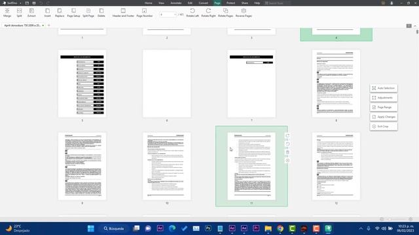This screenshot has width=419, height=235.
Task: Open the app logo dropdown arrow
Action: pyautogui.click(x=20, y=3)
